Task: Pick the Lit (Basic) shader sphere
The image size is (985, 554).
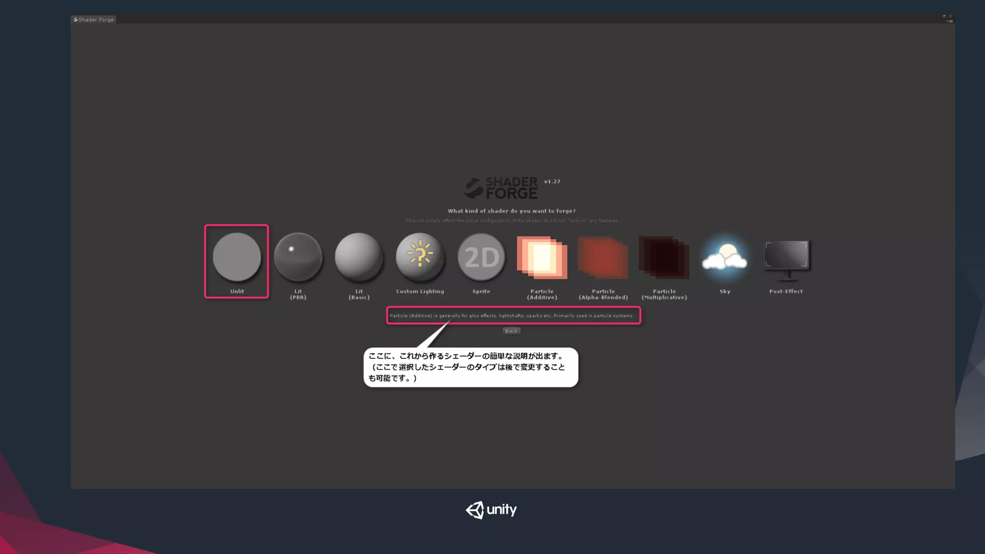Action: (x=359, y=257)
